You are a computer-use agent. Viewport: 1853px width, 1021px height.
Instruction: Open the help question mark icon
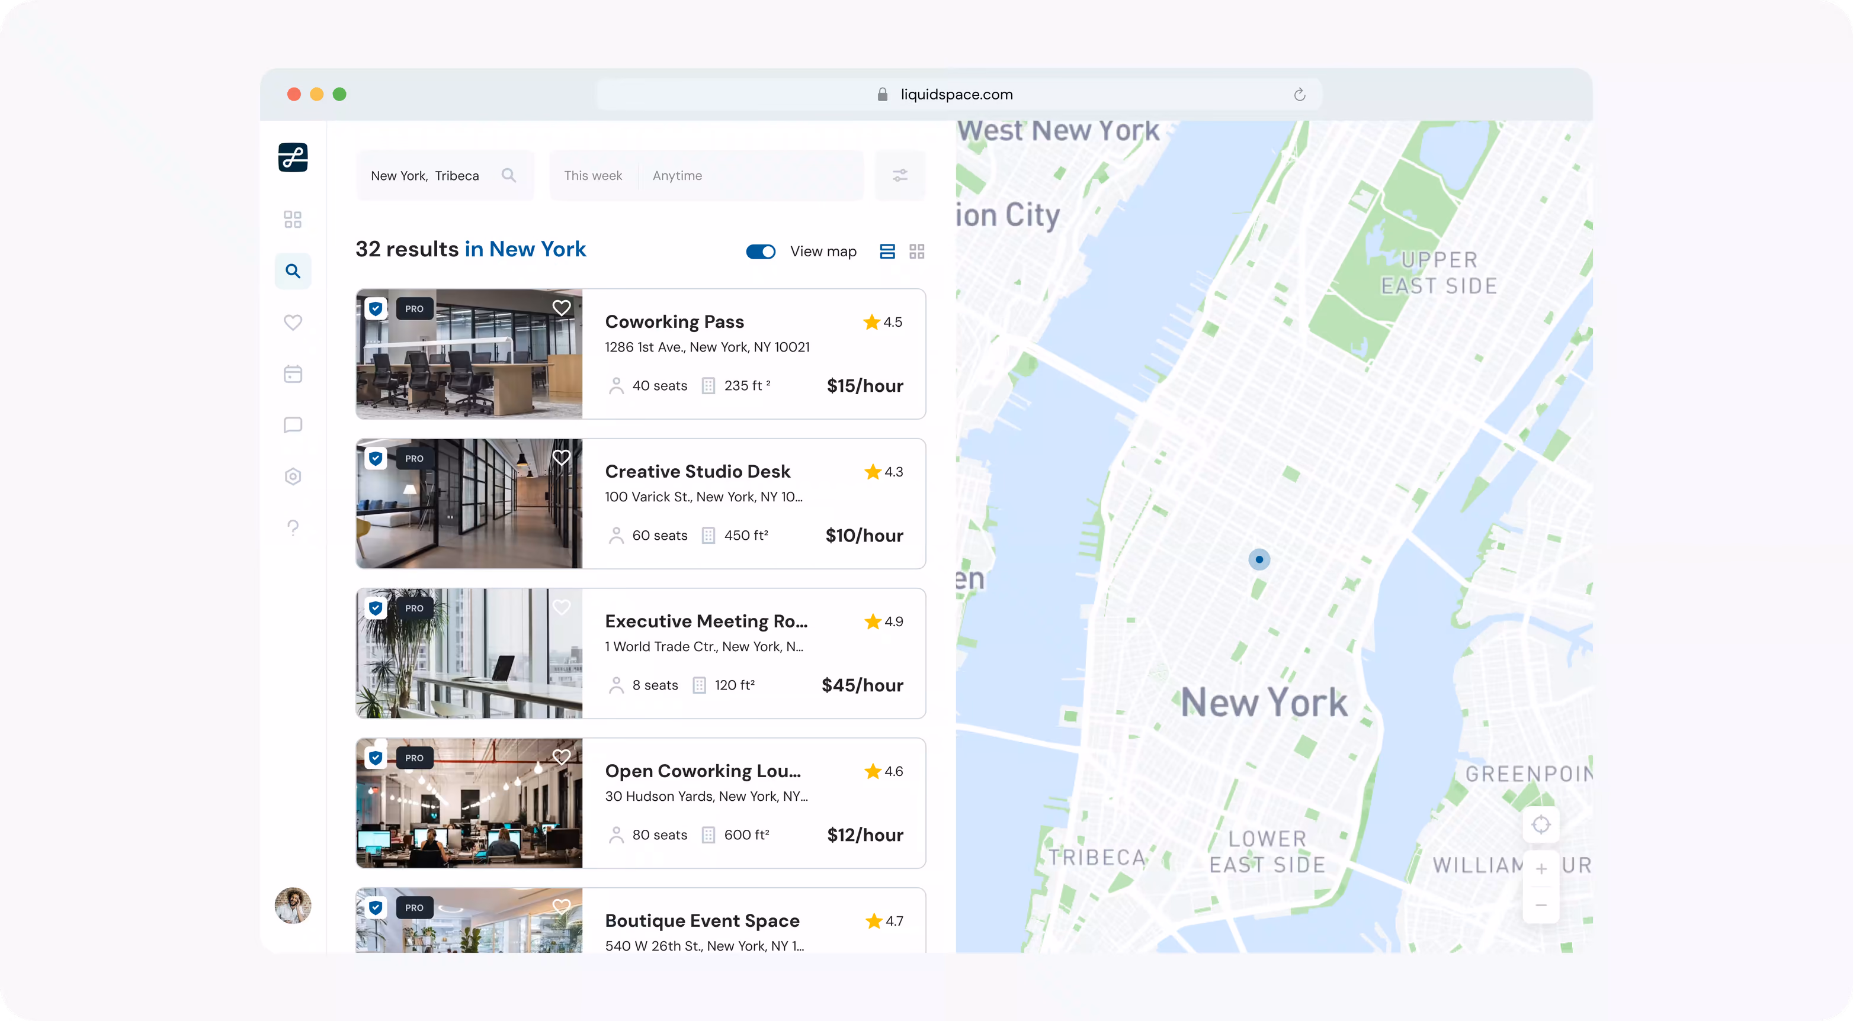293,528
